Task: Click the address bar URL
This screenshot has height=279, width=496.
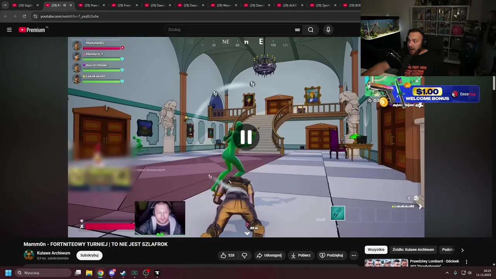Action: coord(69,16)
